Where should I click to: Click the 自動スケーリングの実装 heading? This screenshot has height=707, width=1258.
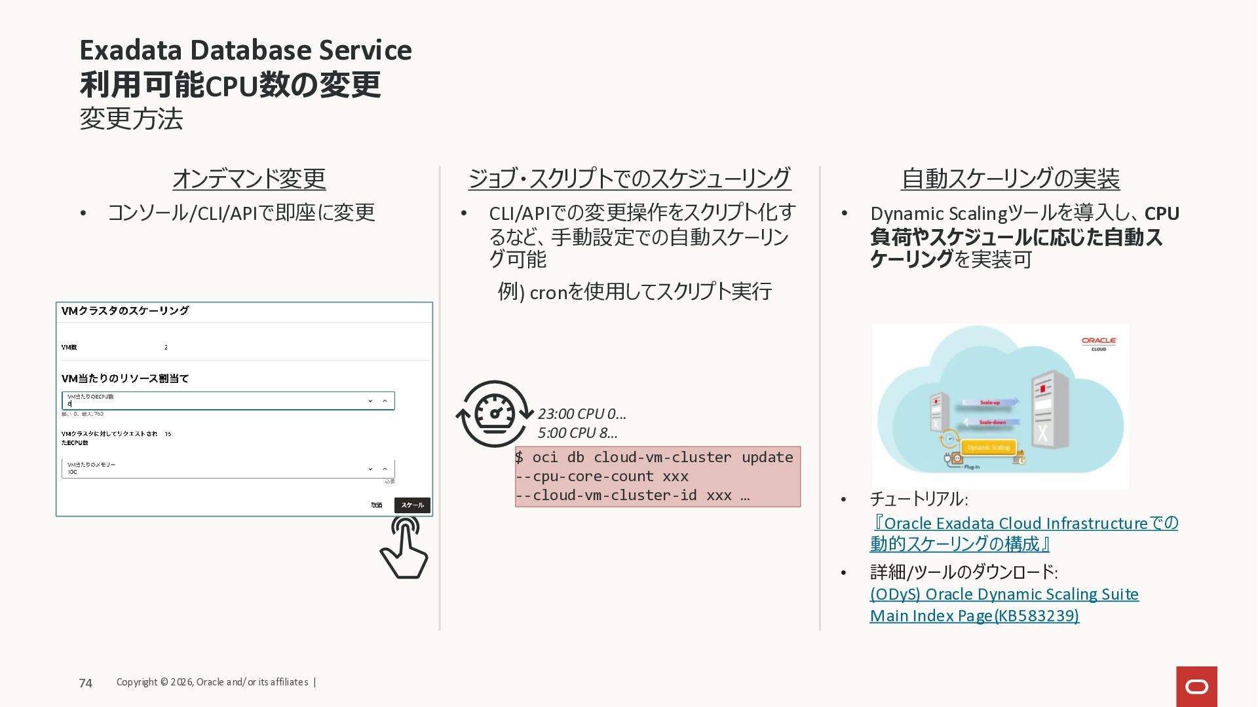coord(1010,179)
